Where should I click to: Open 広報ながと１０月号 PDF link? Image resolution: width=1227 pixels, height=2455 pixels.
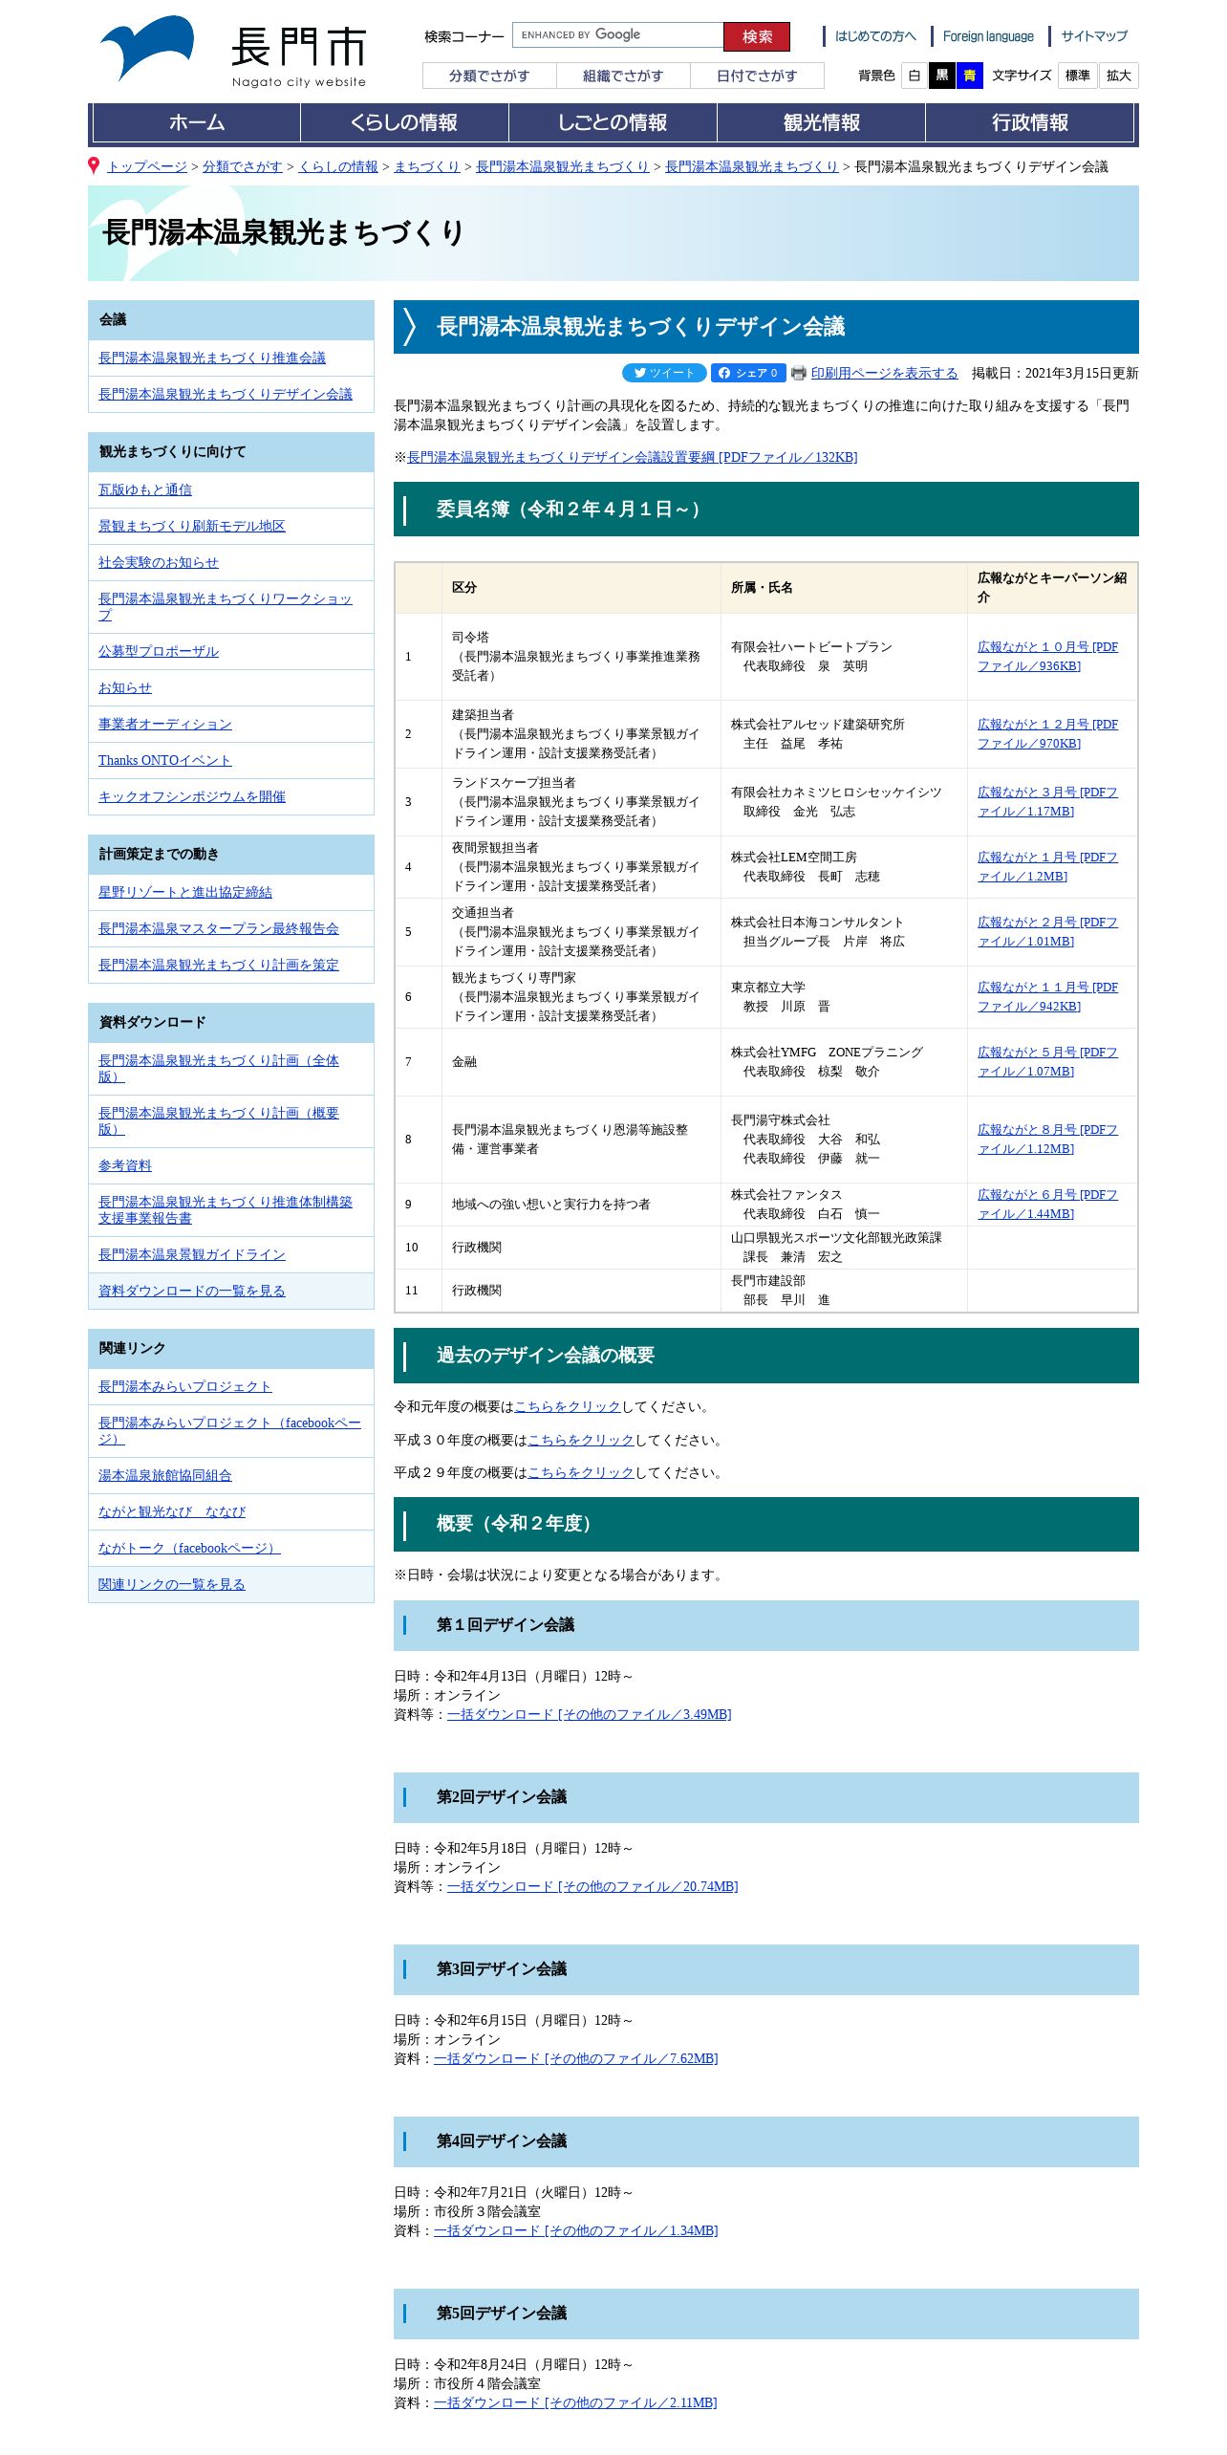pos(1047,657)
